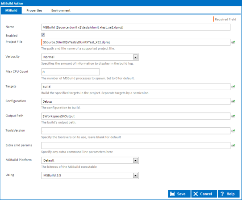The height and width of the screenshot is (200, 242).
Task: Click the variable icon beside ToolsVersion field
Action: (233, 131)
